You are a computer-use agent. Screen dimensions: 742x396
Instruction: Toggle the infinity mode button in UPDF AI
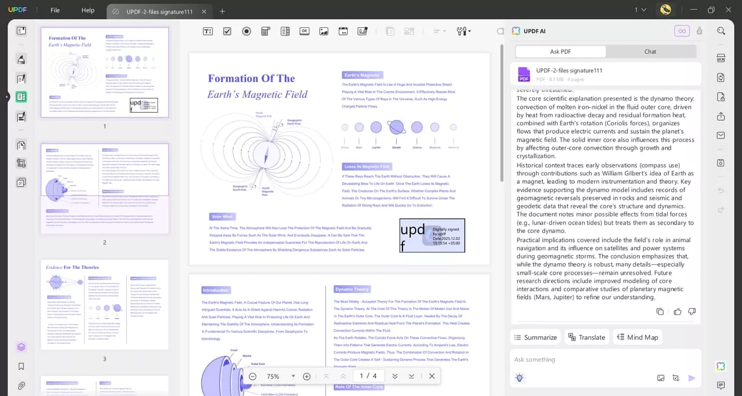pos(681,31)
